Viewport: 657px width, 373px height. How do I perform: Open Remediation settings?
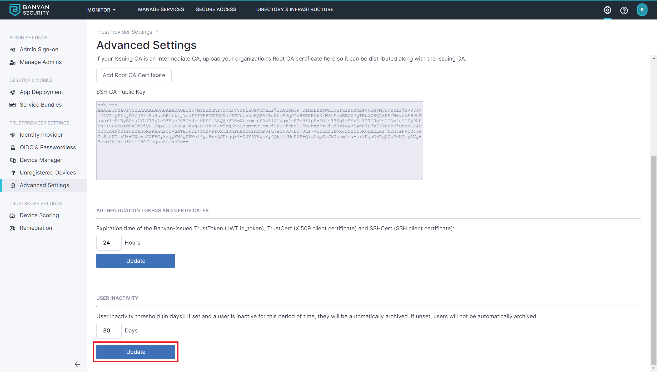[36, 228]
